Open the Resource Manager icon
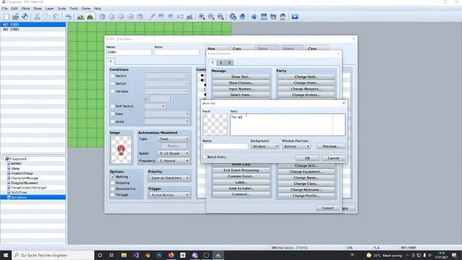The height and width of the screenshot is (260, 462). [x=273, y=17]
